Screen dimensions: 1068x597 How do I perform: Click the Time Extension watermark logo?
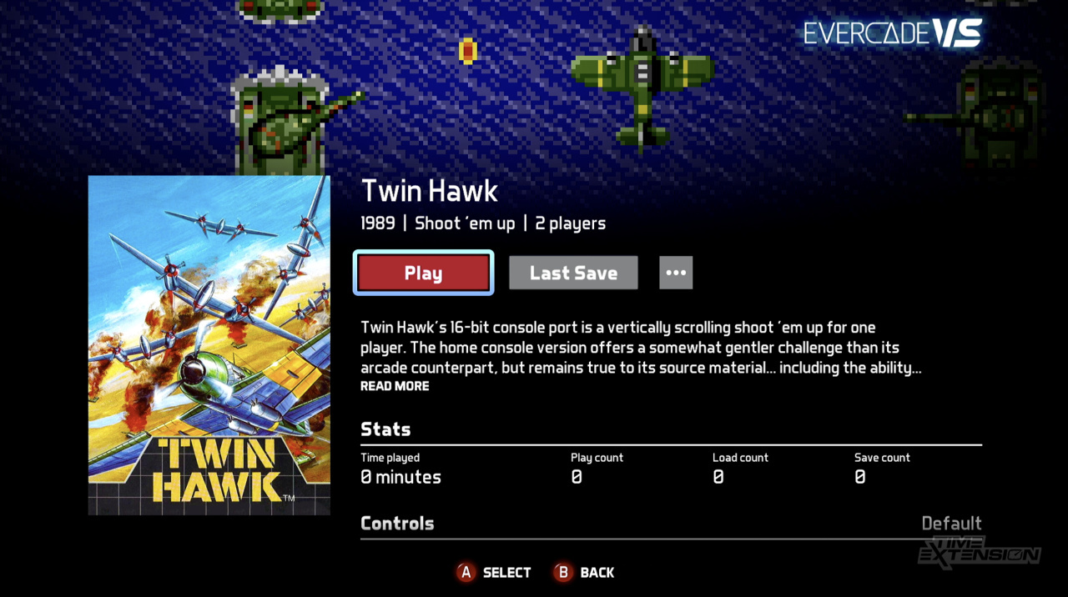click(980, 552)
